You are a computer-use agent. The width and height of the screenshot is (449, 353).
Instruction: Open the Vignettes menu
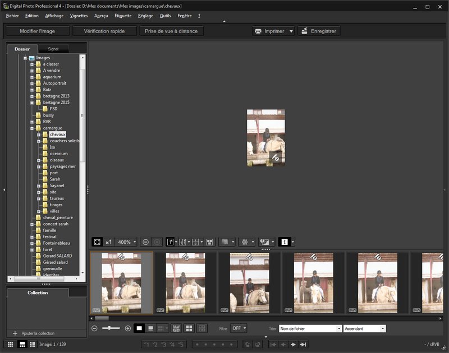coord(79,16)
